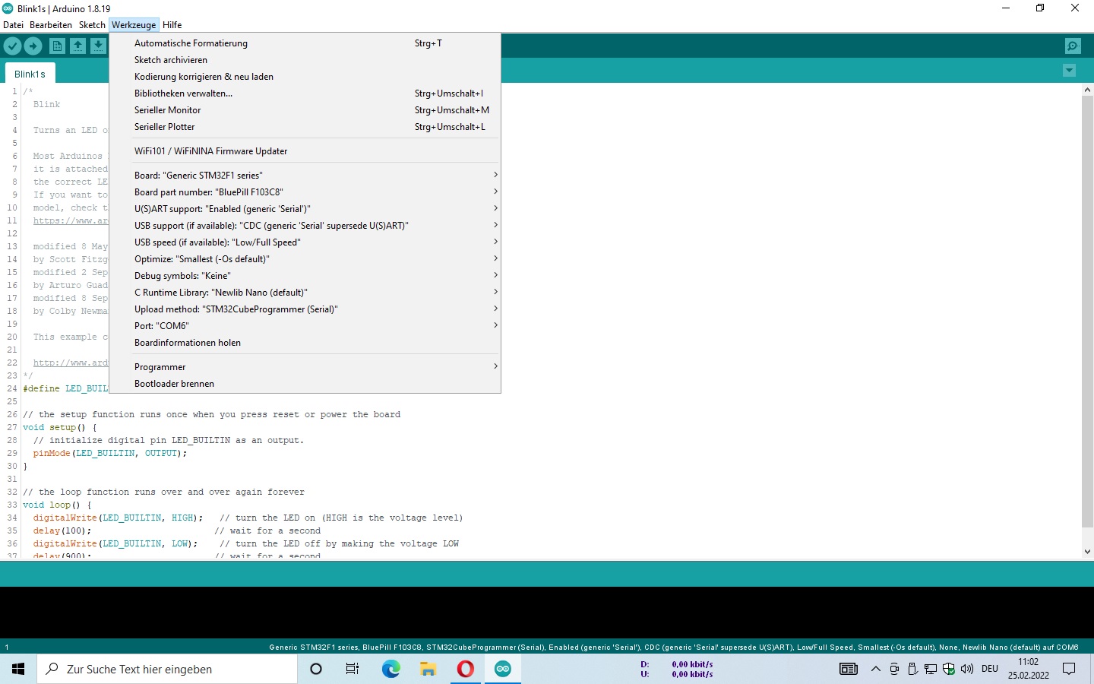Open the Datei menu
Image resolution: width=1094 pixels, height=684 pixels.
pyautogui.click(x=13, y=25)
